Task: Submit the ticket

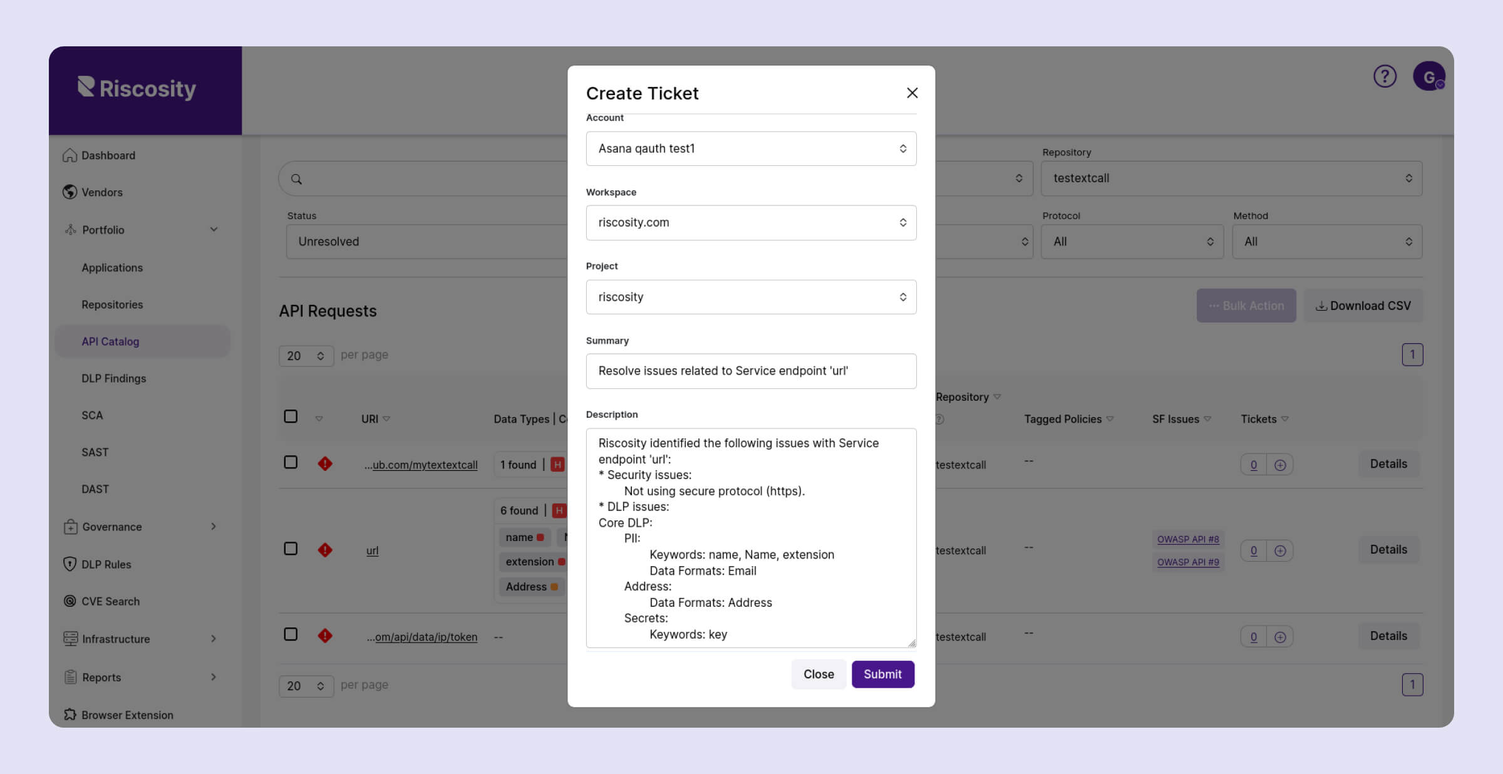Action: pos(882,674)
